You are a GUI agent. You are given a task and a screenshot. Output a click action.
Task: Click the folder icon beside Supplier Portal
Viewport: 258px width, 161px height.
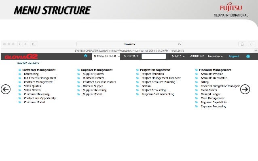(78, 94)
